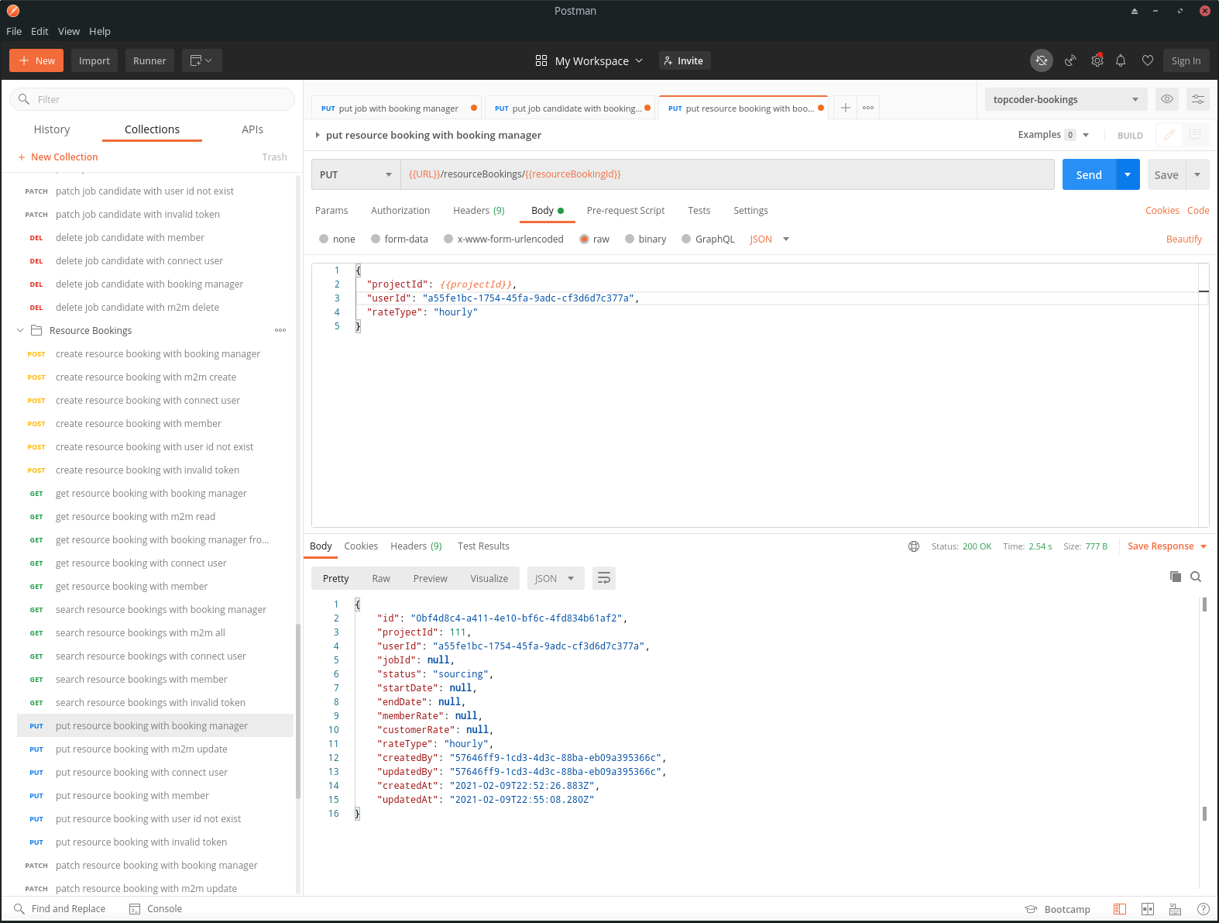
Task: Click the request URL input field
Action: click(727, 174)
